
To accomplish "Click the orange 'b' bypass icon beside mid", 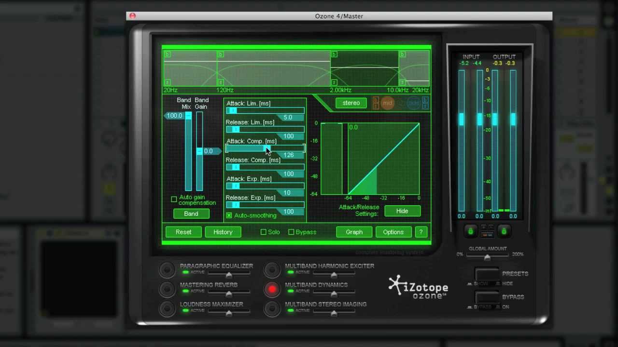I will (x=376, y=100).
